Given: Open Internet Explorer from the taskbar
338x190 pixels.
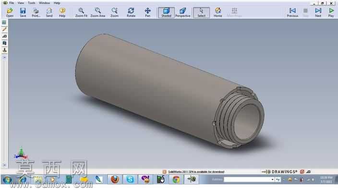Looking at the screenshot, I should 23,179.
